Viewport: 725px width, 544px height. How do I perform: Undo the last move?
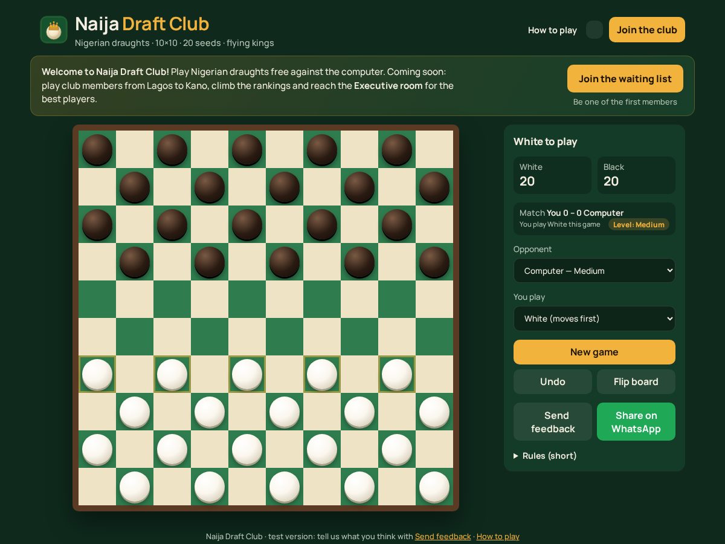tap(553, 381)
